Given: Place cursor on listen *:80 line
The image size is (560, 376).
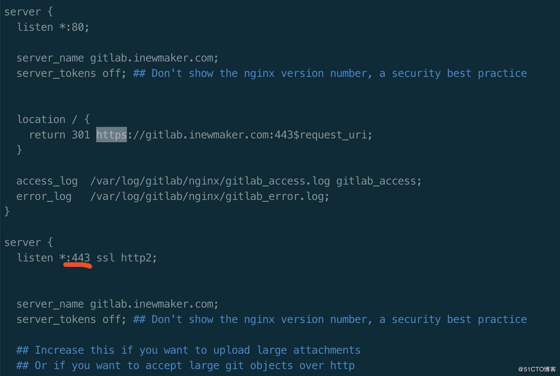Looking at the screenshot, I should coord(53,27).
